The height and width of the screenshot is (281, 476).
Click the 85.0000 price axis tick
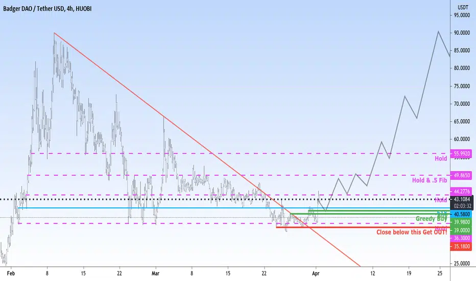462,51
